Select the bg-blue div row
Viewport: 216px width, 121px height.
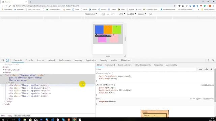pos(48,85)
